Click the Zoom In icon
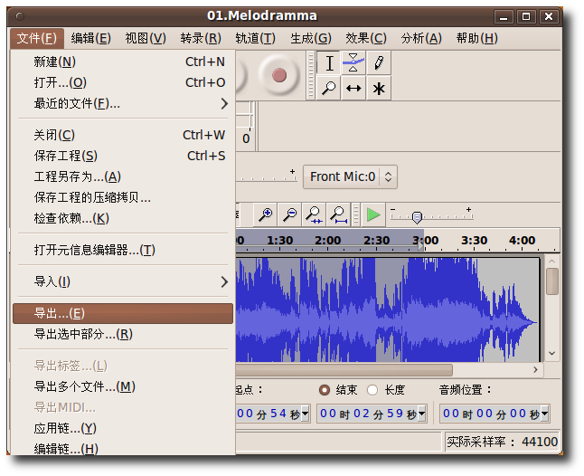Image resolution: width=584 pixels, height=476 pixels. (x=265, y=214)
